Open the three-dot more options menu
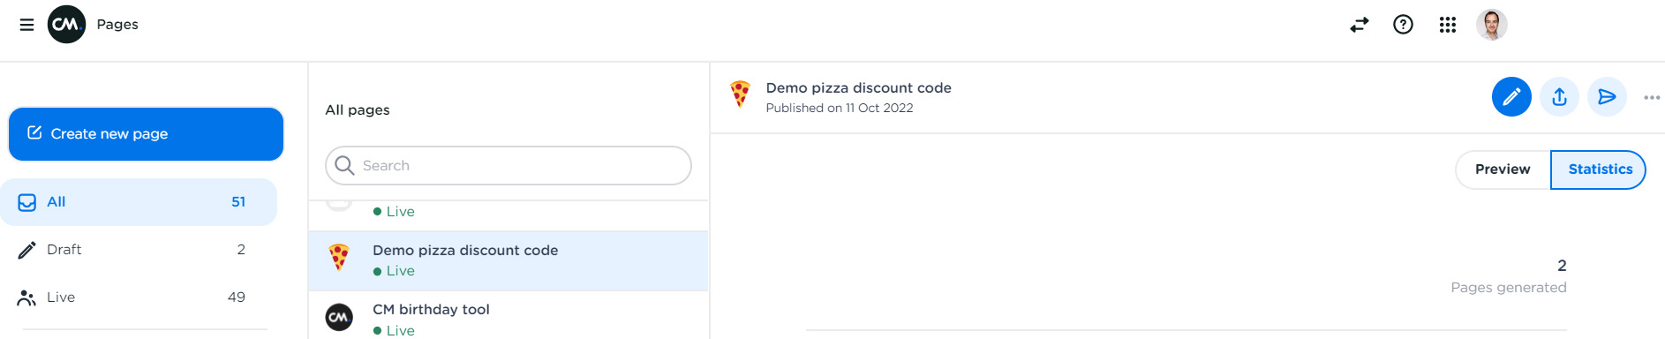 click(x=1652, y=97)
